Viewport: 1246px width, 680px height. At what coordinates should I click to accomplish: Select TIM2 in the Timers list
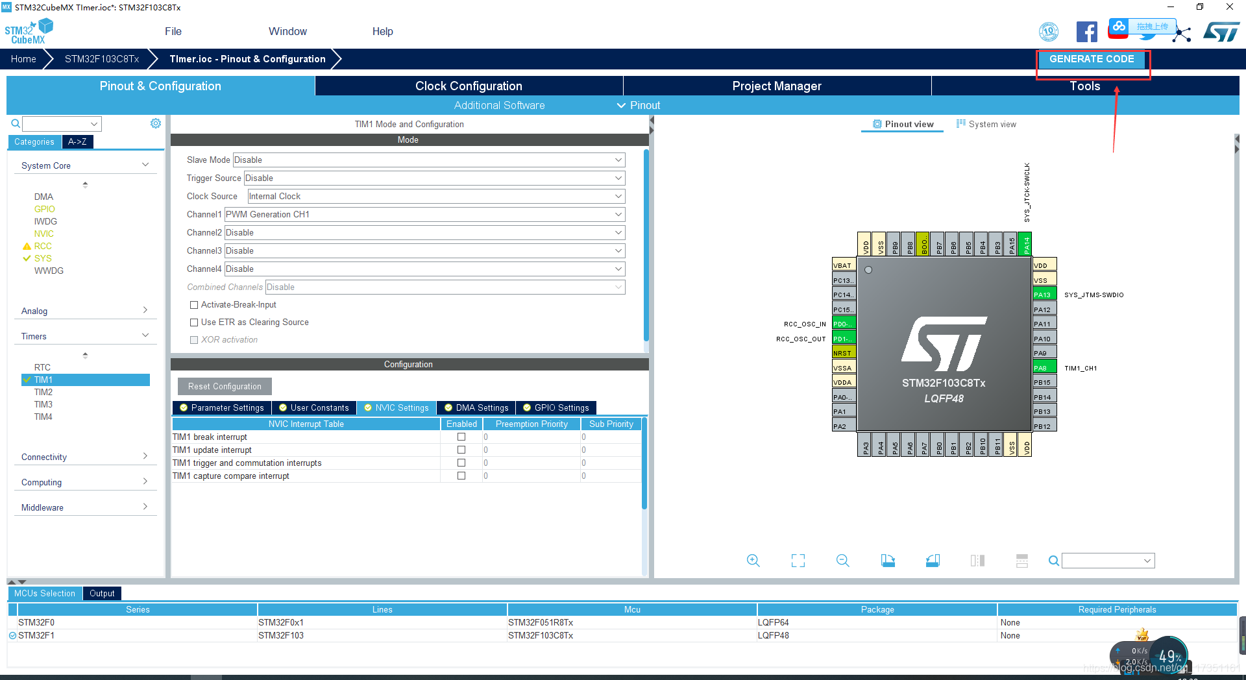point(43,392)
